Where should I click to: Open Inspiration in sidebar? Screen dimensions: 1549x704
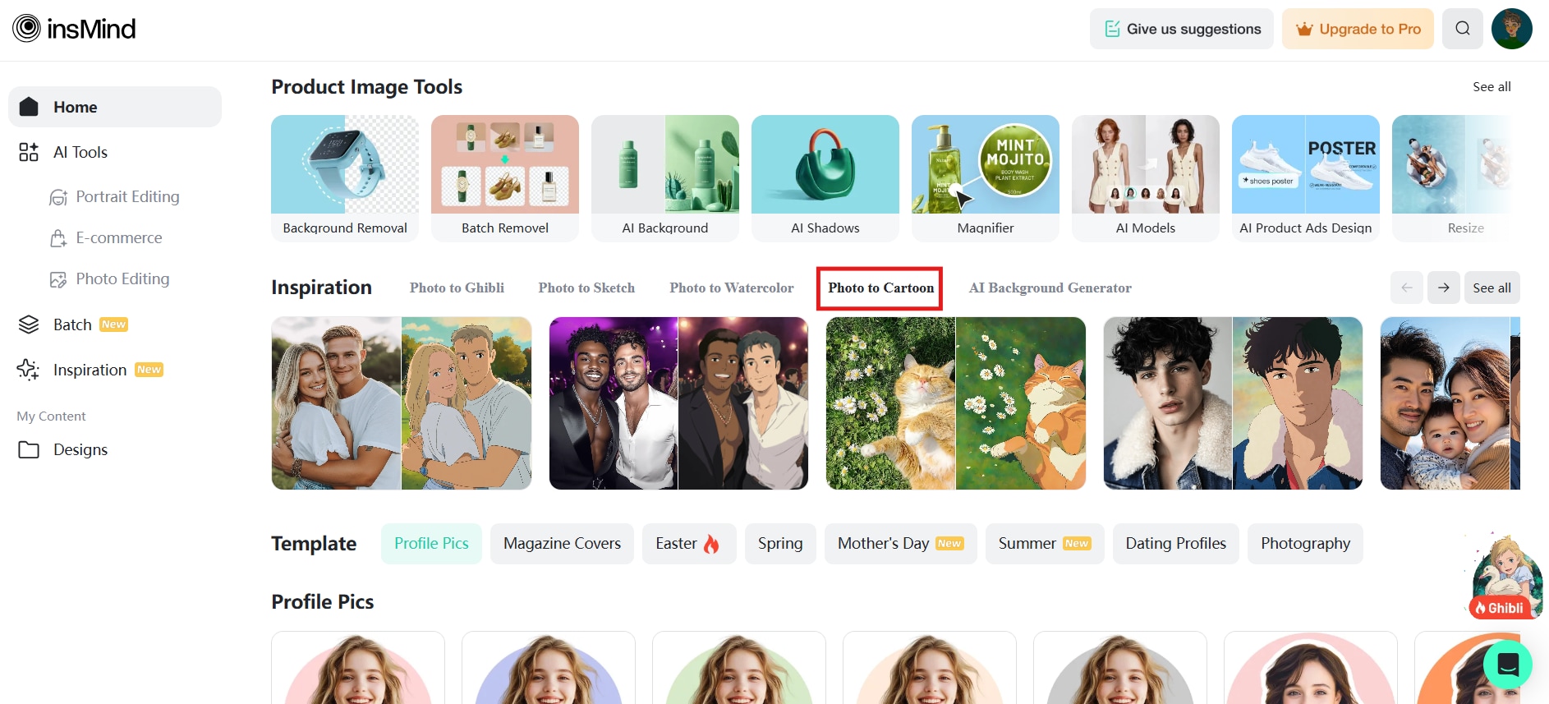coord(115,370)
